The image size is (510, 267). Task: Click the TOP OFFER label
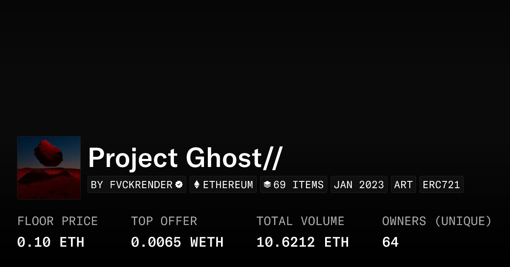click(164, 221)
